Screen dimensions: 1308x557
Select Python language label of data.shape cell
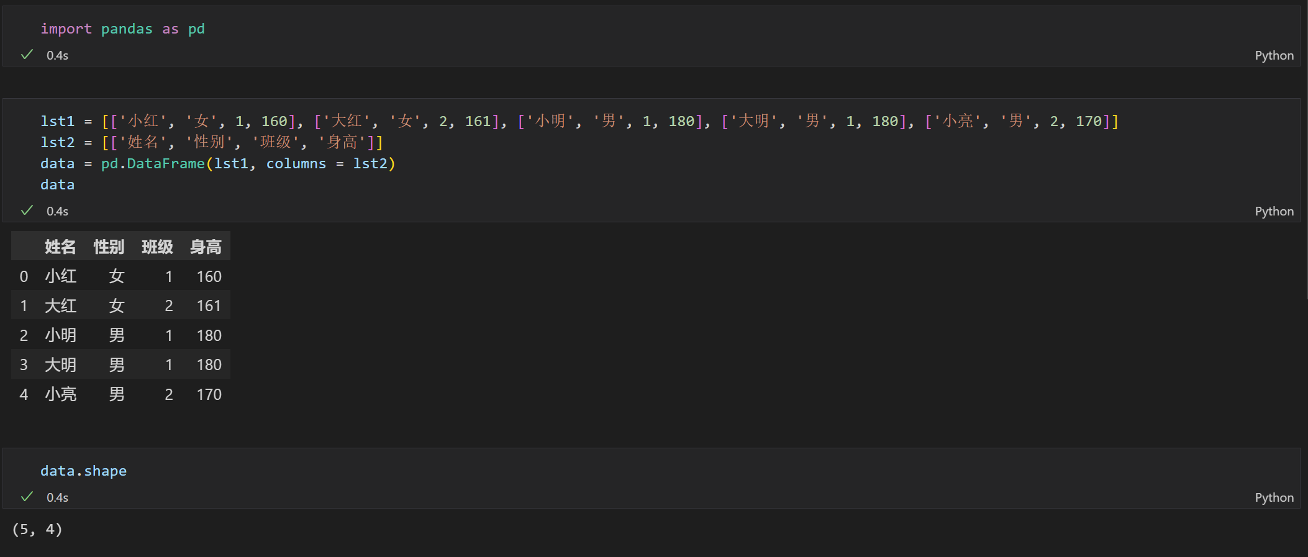pos(1274,497)
